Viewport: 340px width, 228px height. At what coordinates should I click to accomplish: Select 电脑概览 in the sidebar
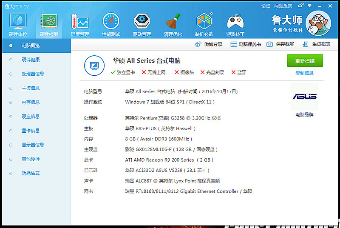(37, 46)
